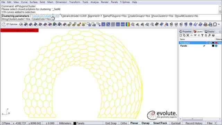
Task: Open the Analyze menu
Action: (95, 2)
